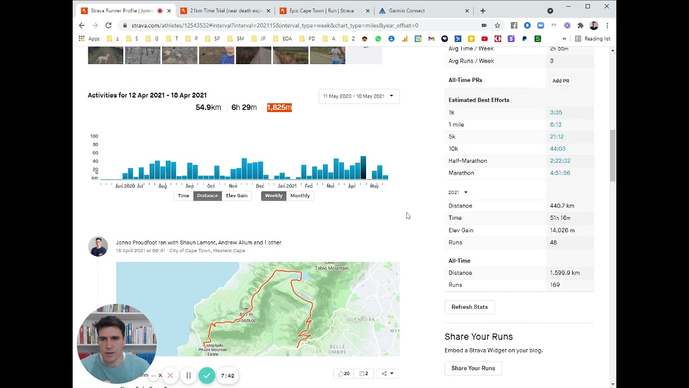
Task: Open the WhatsApp bookmark icon
Action: pyautogui.click(x=378, y=39)
